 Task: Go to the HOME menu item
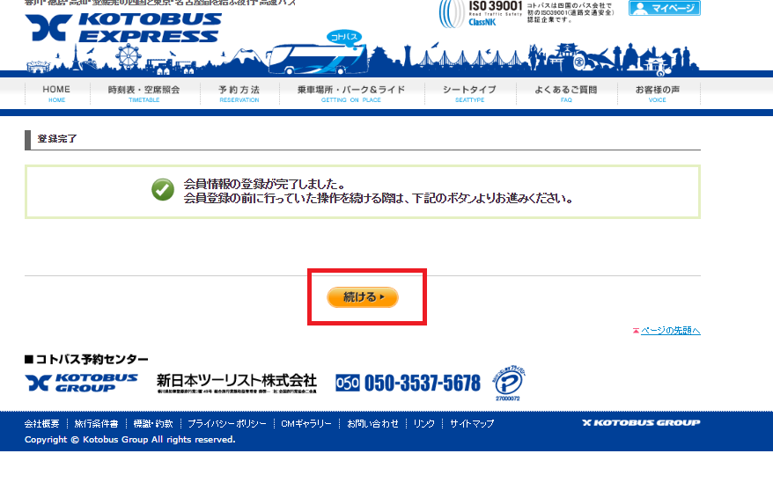pyautogui.click(x=56, y=93)
